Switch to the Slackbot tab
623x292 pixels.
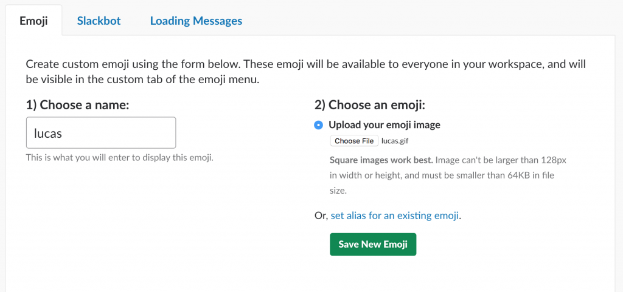tap(99, 21)
